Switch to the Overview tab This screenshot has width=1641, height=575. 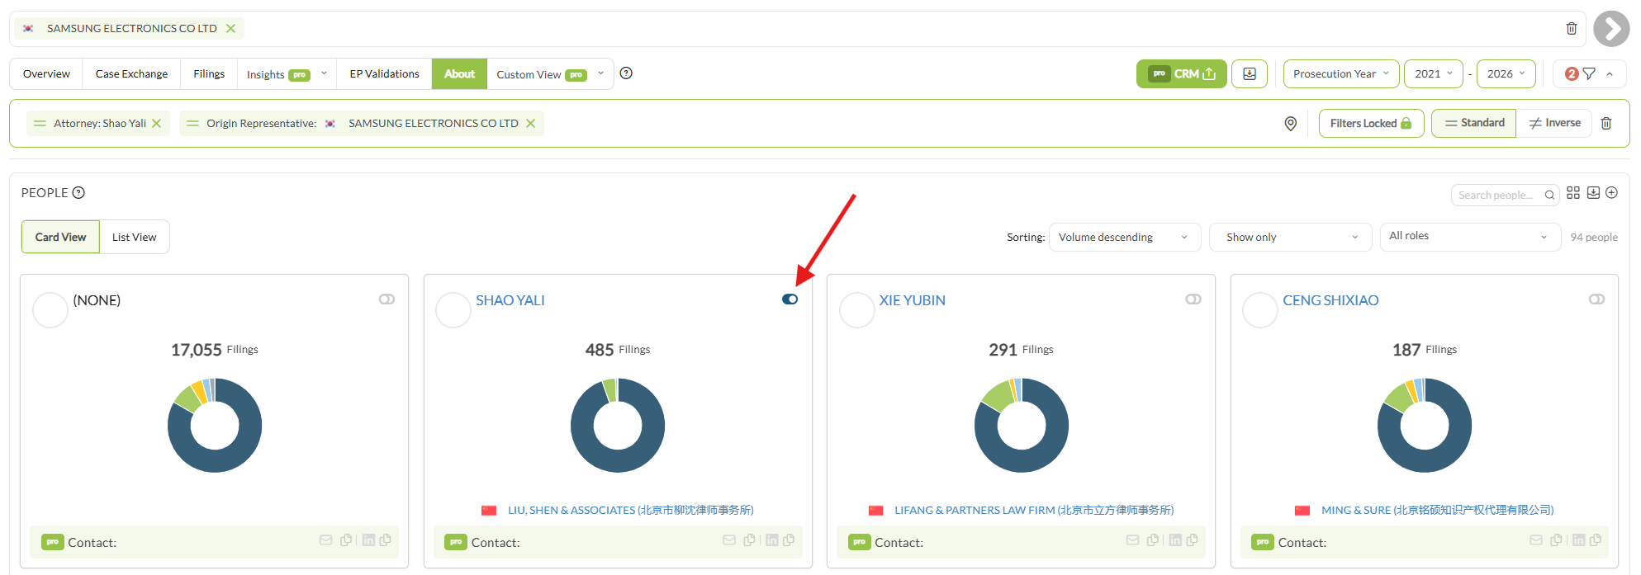coord(46,74)
